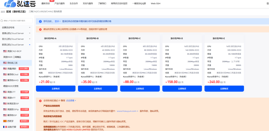The image size is (269, 131).
Task: Buy 洛杉矶PRO-C with 立即购买
Action: pos(140,89)
